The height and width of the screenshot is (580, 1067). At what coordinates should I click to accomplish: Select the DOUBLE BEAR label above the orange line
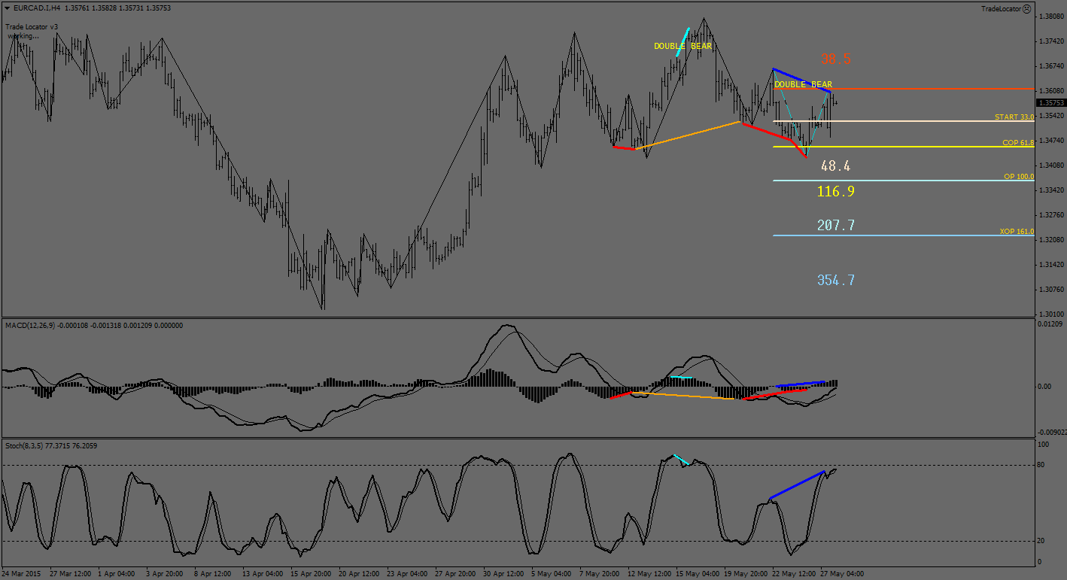[x=803, y=84]
